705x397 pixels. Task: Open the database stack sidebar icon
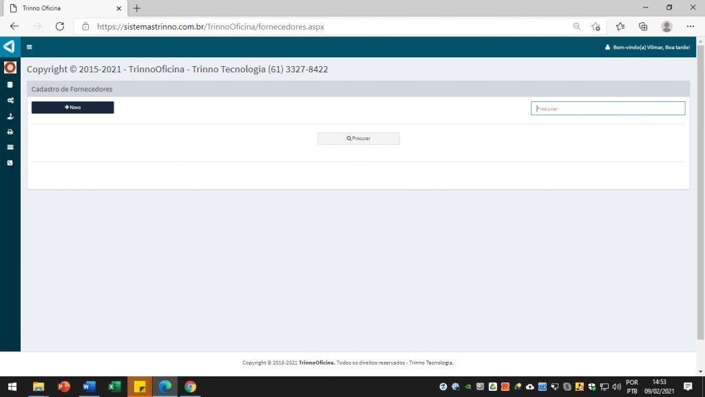(10, 85)
